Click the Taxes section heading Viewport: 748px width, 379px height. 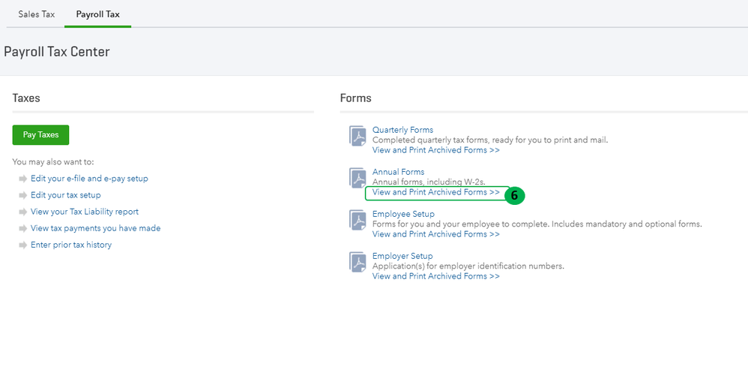(x=26, y=98)
